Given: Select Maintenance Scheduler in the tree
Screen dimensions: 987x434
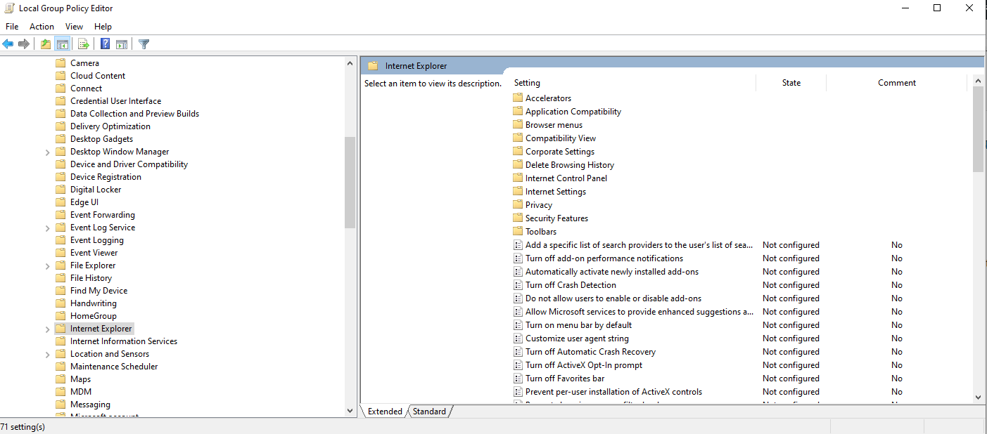Looking at the screenshot, I should 114,367.
